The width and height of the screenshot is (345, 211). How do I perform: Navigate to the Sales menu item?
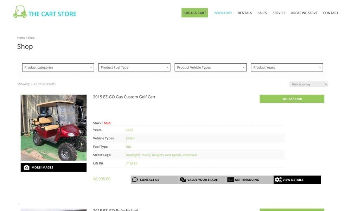click(262, 13)
